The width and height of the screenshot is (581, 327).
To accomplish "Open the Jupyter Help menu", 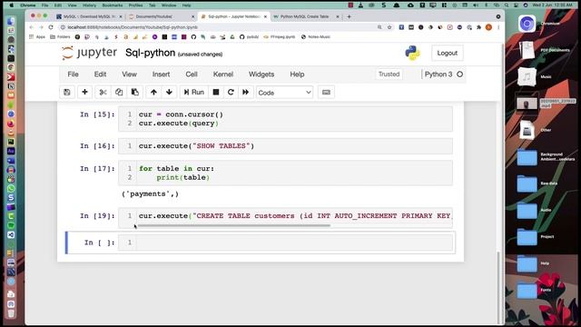I will tap(297, 74).
